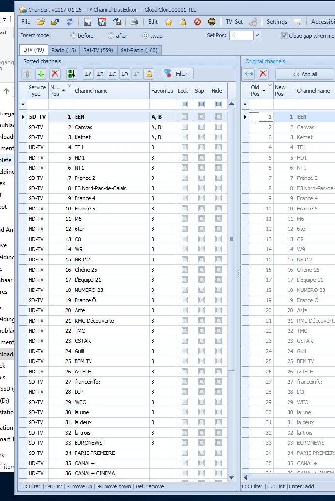Select the 'before' insert mode
The image size is (335, 501).
pos(74,36)
